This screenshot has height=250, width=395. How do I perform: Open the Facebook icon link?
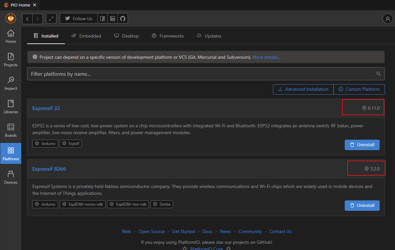coord(103,19)
